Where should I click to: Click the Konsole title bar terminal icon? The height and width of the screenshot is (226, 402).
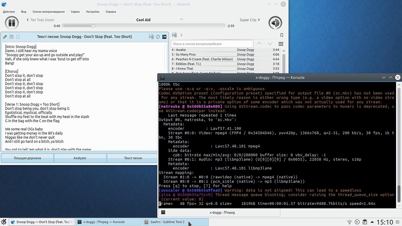162,78
